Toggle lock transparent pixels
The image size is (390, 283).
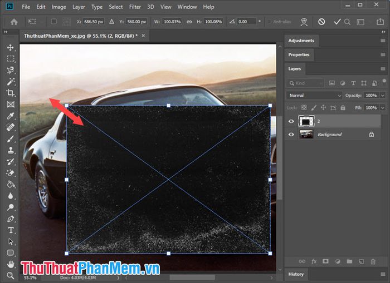coord(304,107)
